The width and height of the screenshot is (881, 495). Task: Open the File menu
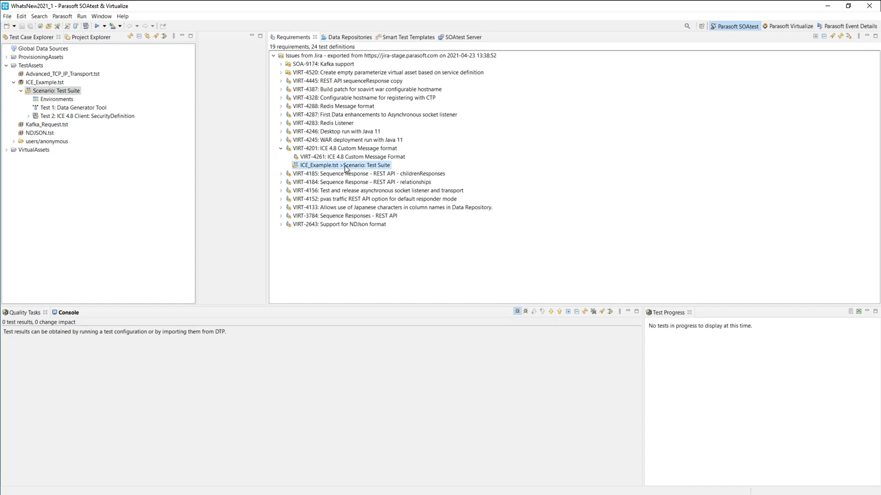tap(7, 16)
